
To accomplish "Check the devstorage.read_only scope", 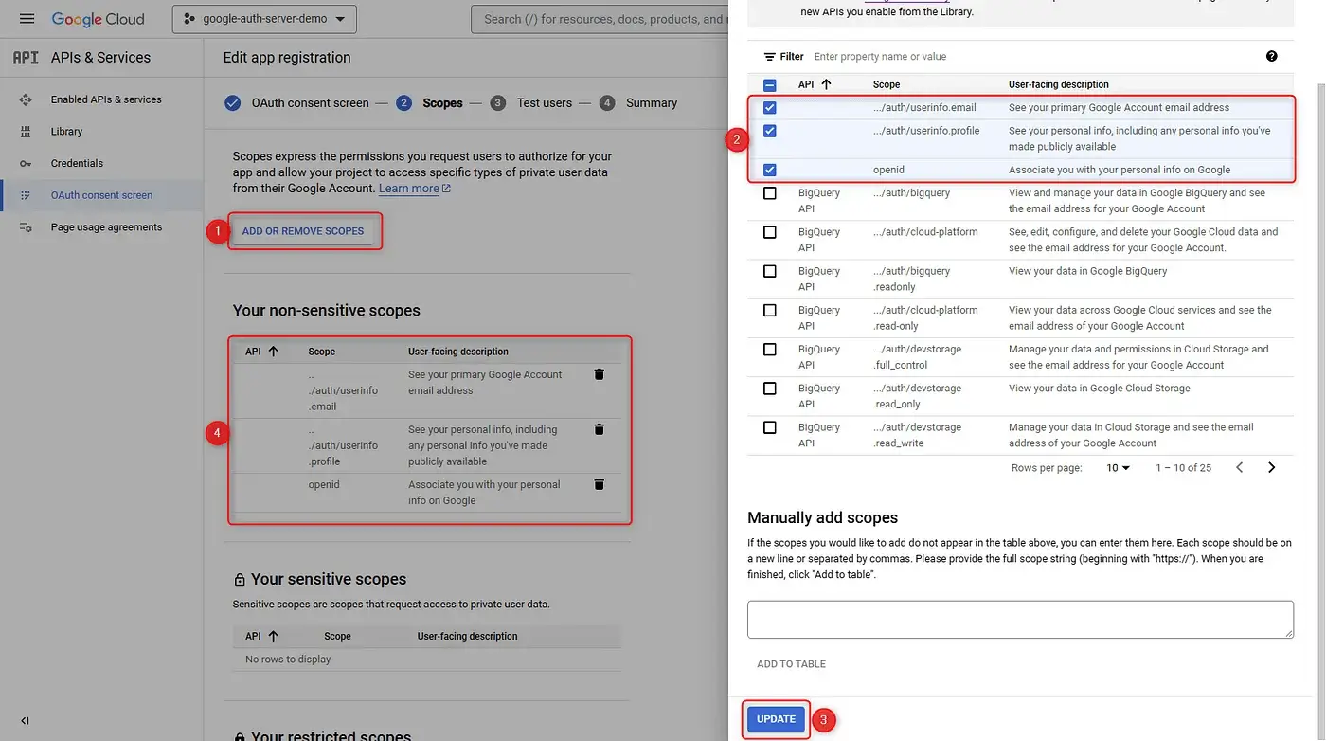I will (770, 389).
